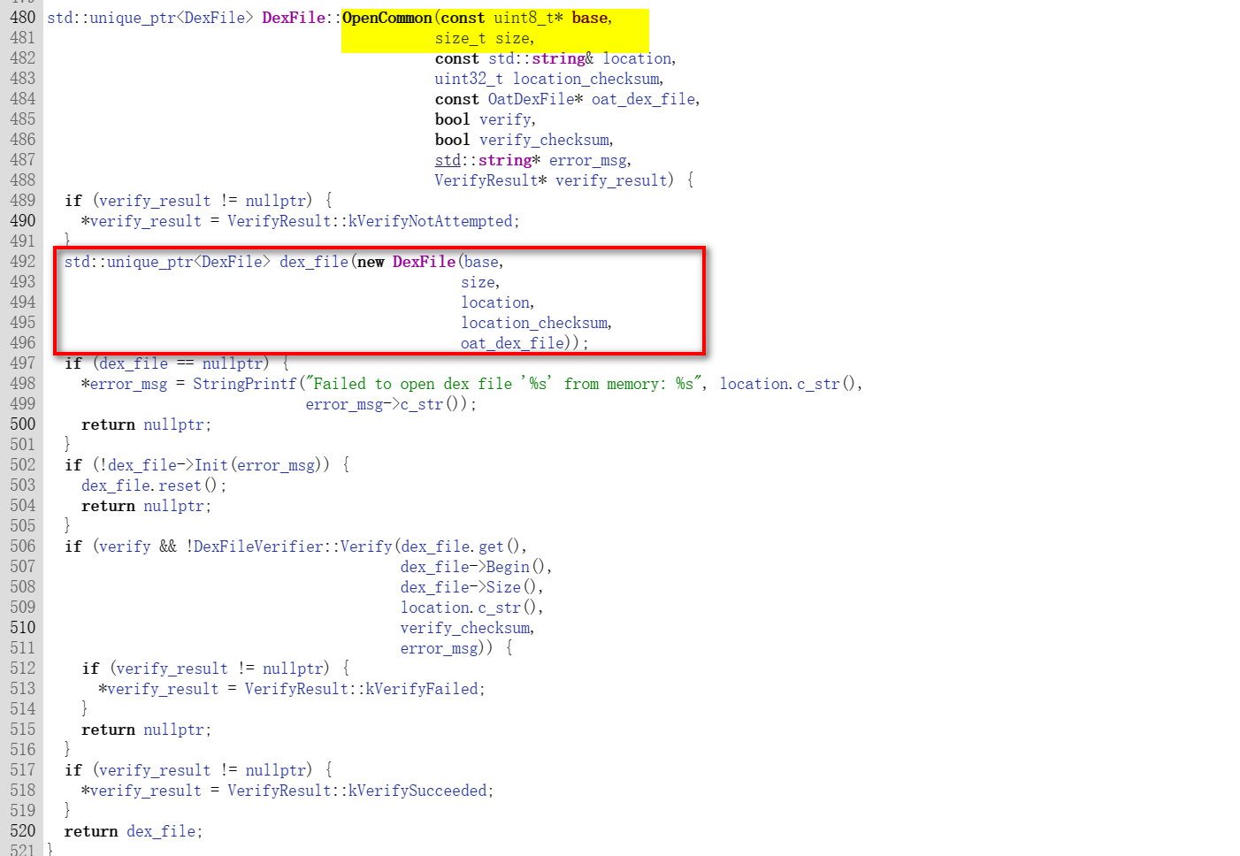This screenshot has height=856, width=1240.
Task: Open line number 500 link
Action: (x=23, y=424)
